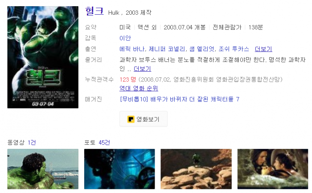Screen dimensions: 312x193
Task: Click the 영화보기 button
Action: pyautogui.click(x=144, y=119)
